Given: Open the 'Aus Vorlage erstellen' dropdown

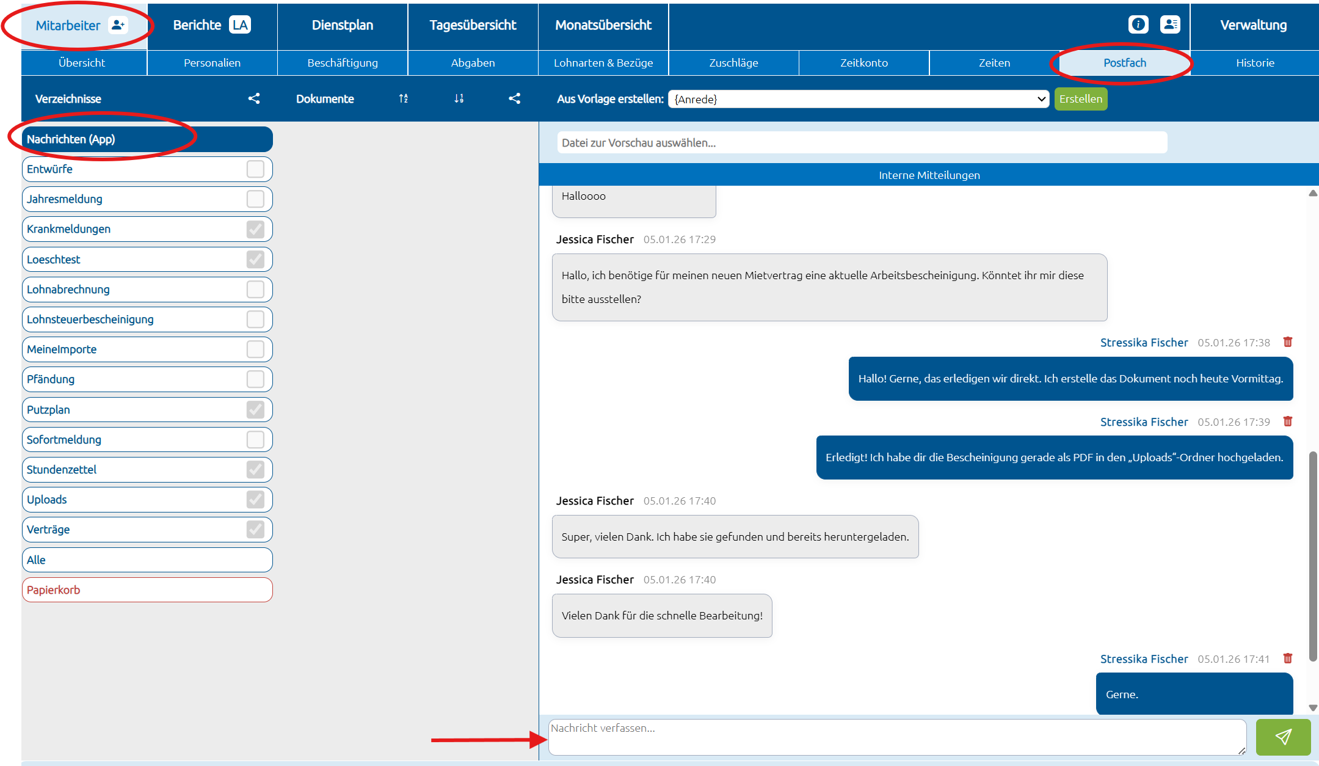Looking at the screenshot, I should (859, 99).
